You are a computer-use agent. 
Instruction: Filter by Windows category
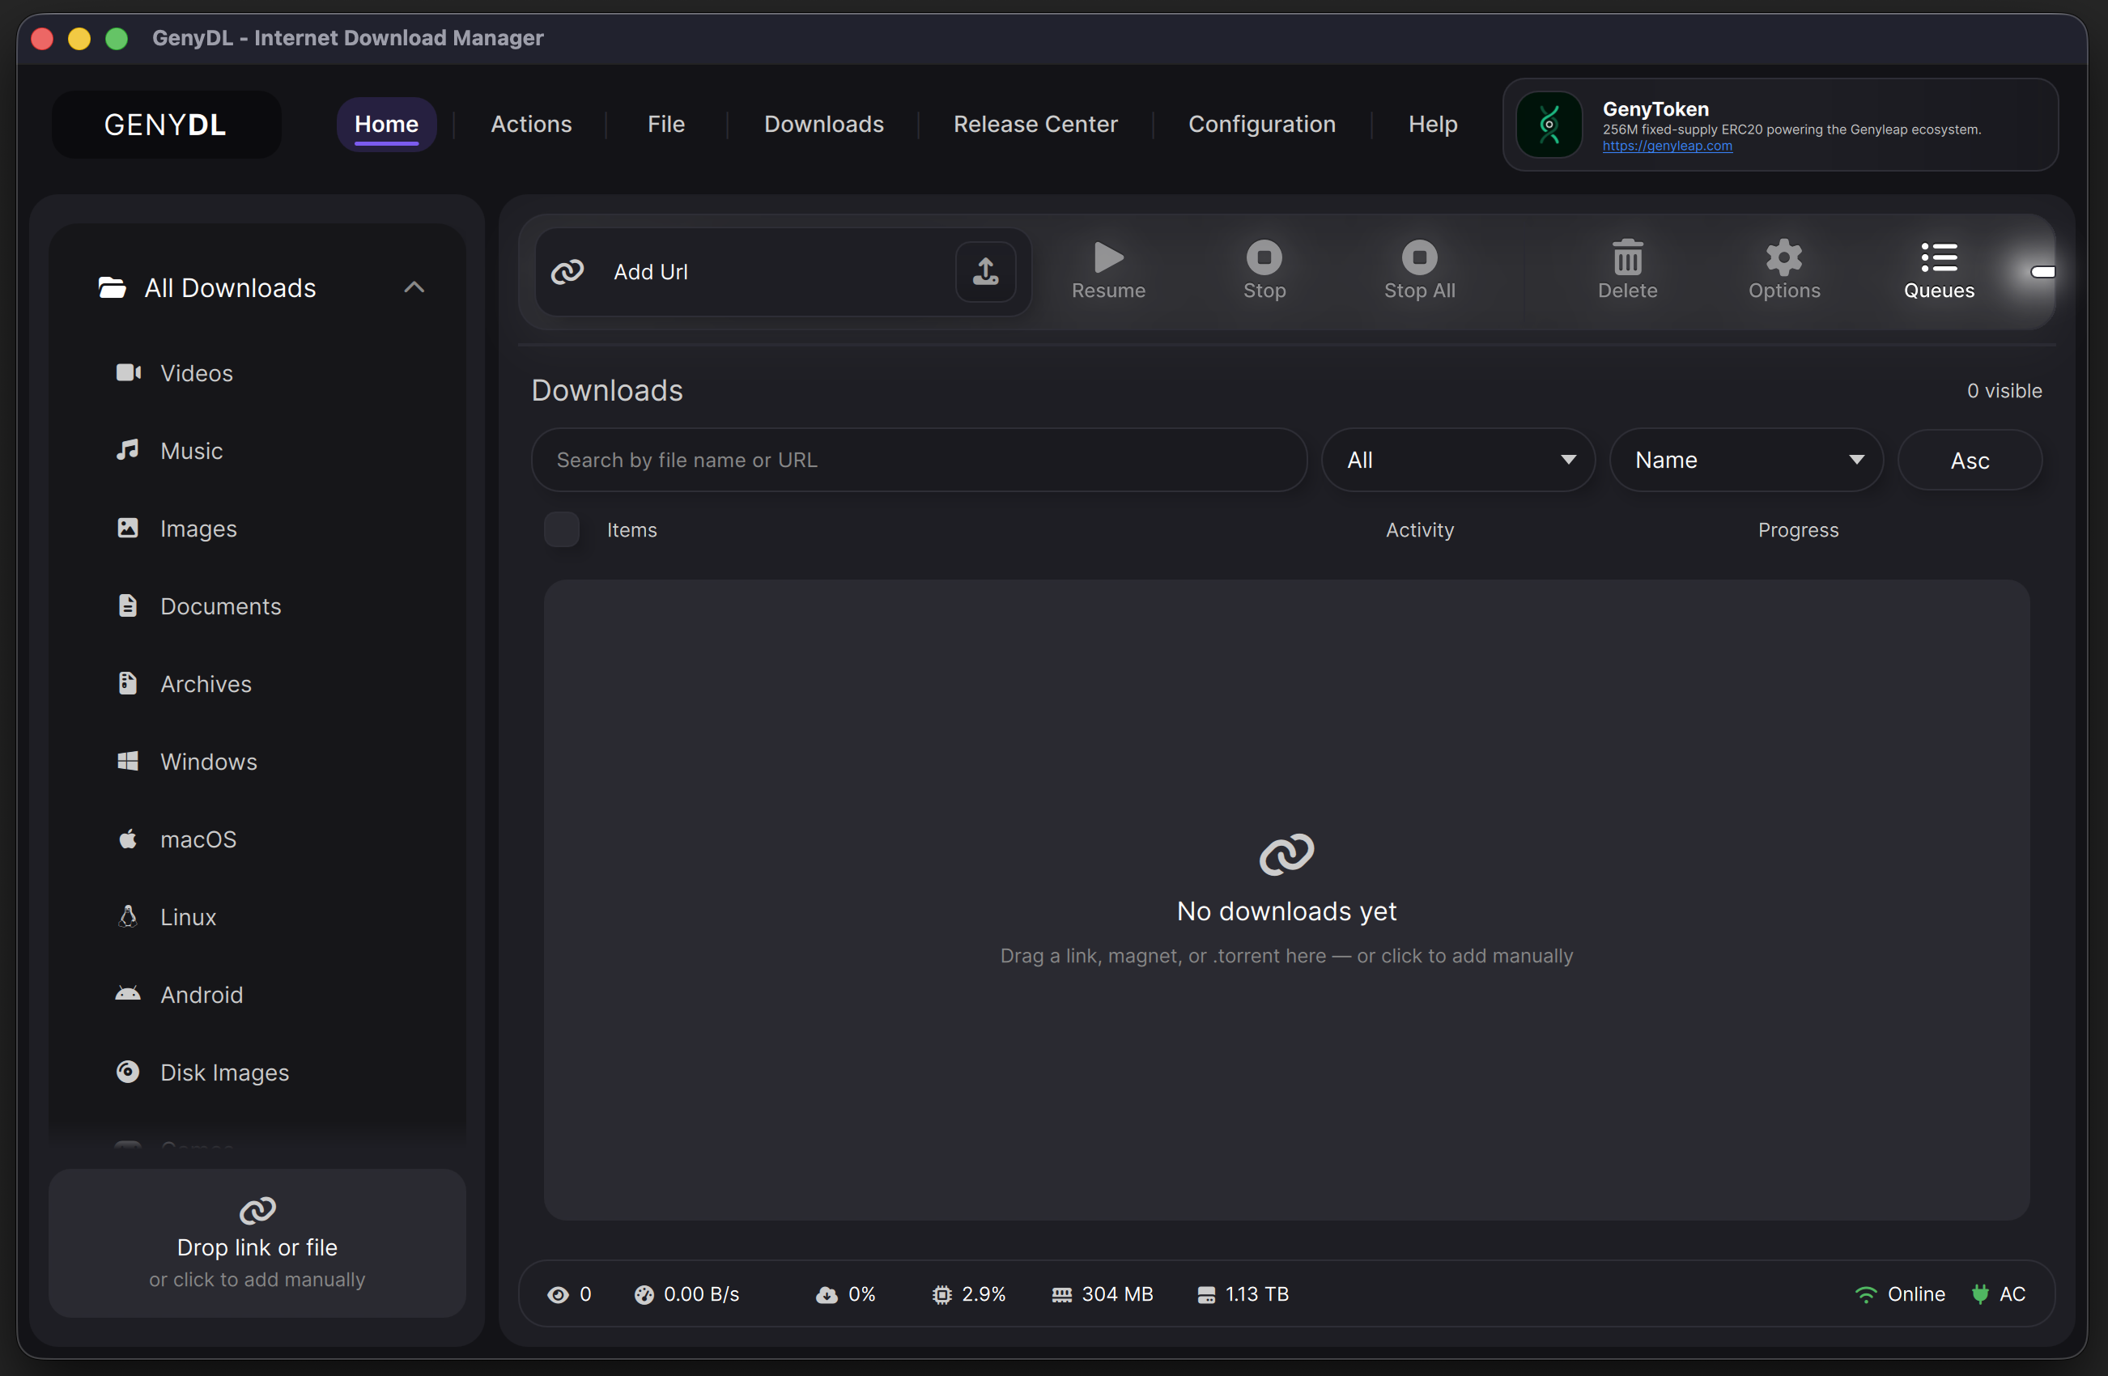point(257,762)
